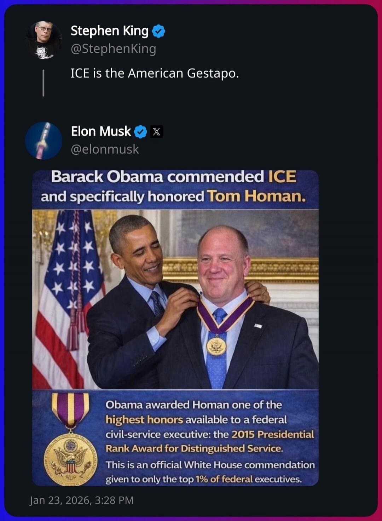
Task: Click Stephen King's display name
Action: click(x=109, y=31)
